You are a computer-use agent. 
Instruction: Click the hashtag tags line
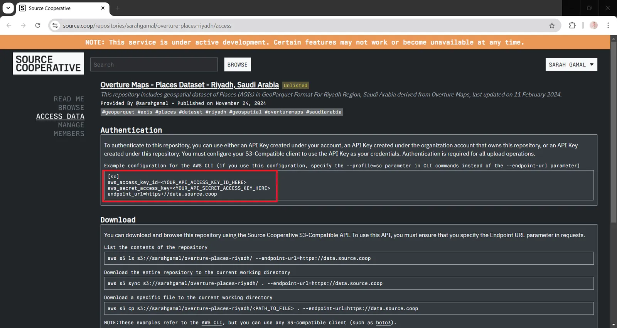222,112
